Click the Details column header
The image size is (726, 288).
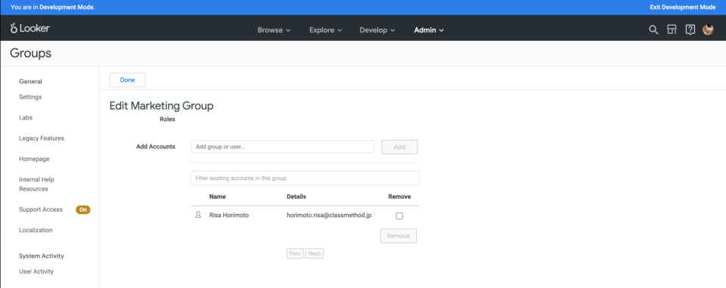point(296,197)
